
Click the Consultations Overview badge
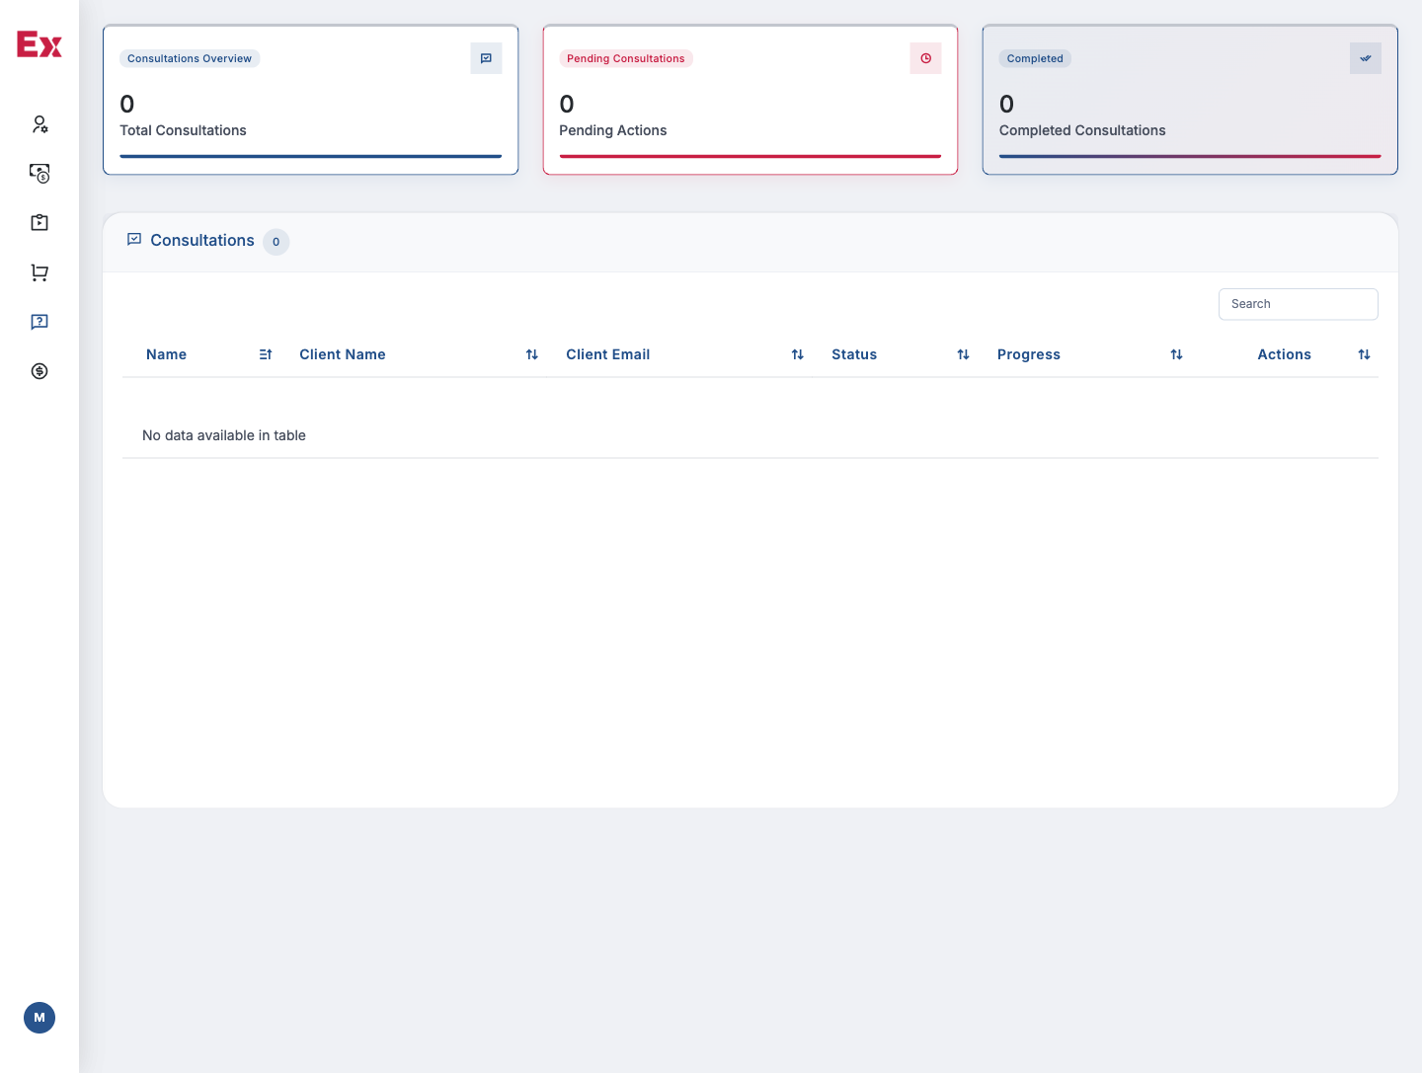(x=190, y=58)
